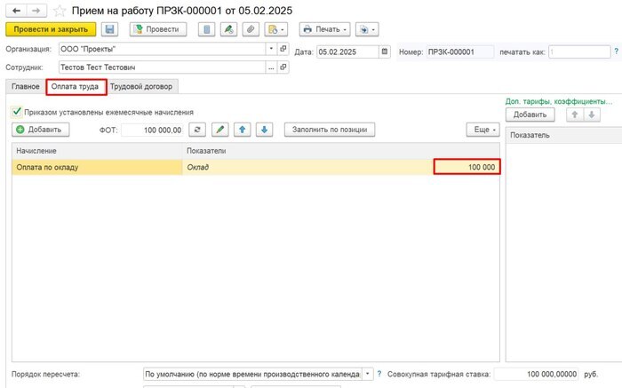
Task: Click Добавить in the additional tariffs panel
Action: coord(530,115)
